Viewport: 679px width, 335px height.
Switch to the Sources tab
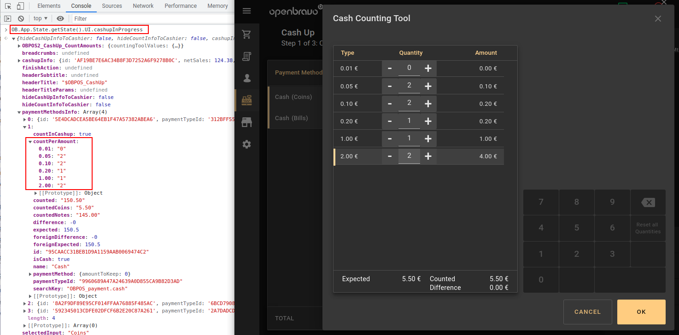coord(112,6)
